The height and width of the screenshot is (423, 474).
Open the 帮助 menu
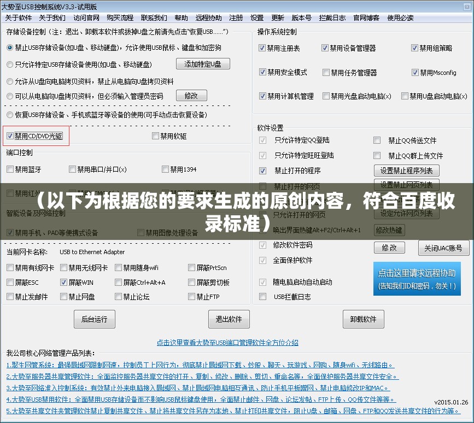181,17
